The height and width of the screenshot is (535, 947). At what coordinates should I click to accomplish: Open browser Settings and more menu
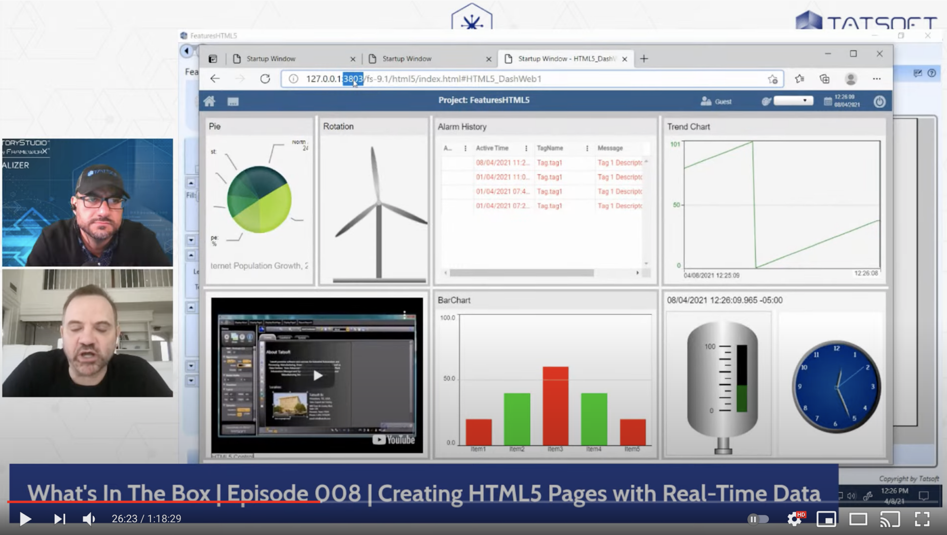(x=876, y=79)
